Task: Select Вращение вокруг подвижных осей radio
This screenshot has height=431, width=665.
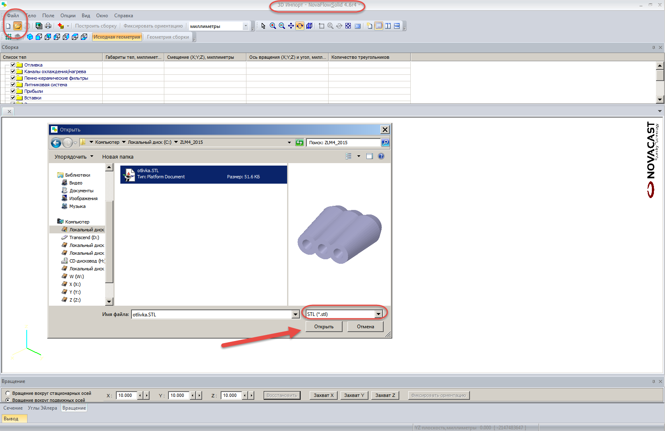Action: (8, 400)
